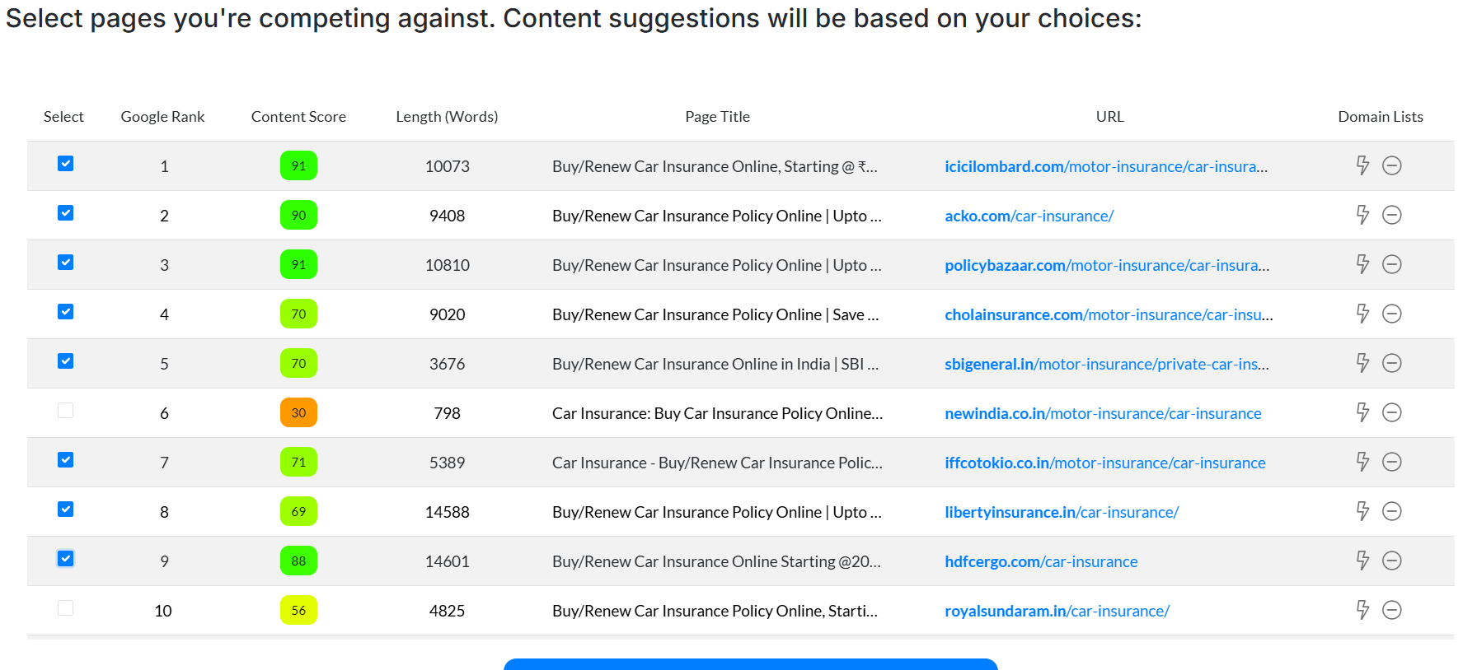Click lightning icon for policybazaar.com row
The image size is (1477, 670).
coord(1362,264)
